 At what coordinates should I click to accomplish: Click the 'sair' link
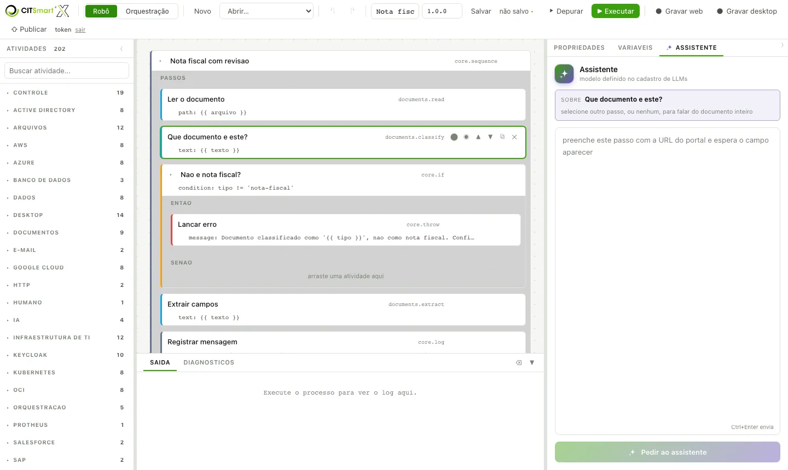tap(80, 30)
